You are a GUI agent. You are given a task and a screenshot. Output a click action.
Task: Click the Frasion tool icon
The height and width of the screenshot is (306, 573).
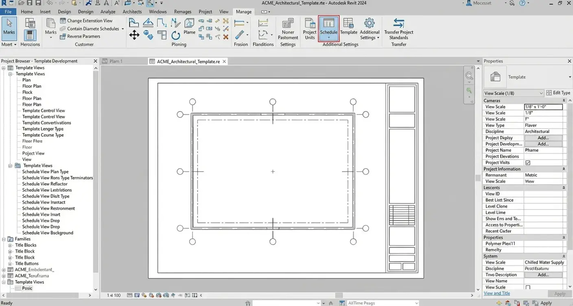(x=240, y=35)
